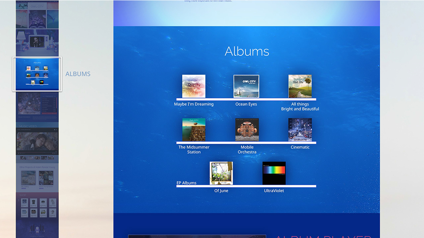The image size is (424, 238).
Task: Go to Owl City header section thumbnail
Action: (37, 14)
